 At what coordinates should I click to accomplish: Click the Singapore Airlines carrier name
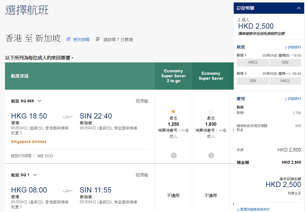click(x=29, y=142)
